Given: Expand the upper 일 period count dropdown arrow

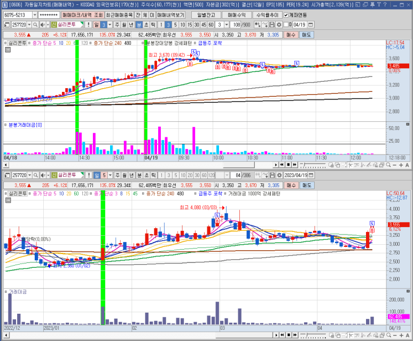Looking at the screenshot, I should click(110, 25).
